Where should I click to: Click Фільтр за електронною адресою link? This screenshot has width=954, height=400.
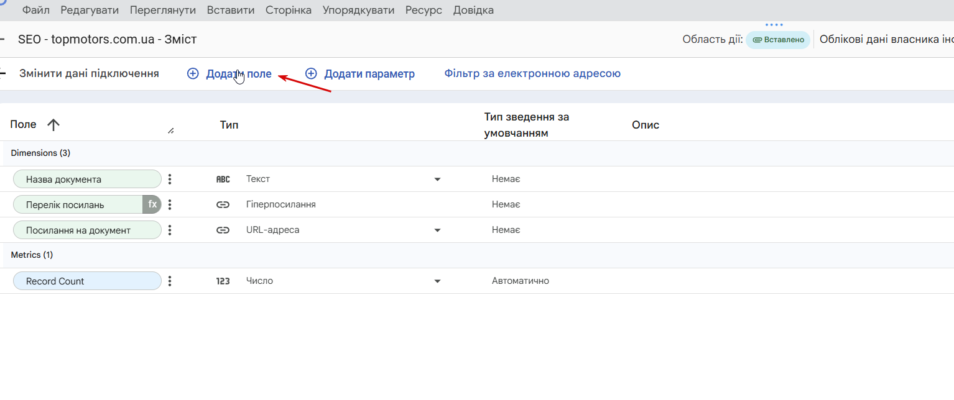point(532,74)
